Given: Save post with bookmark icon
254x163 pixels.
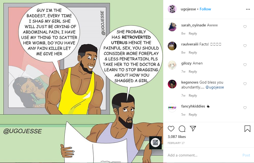Looking at the screenshot, I should click(x=247, y=129).
